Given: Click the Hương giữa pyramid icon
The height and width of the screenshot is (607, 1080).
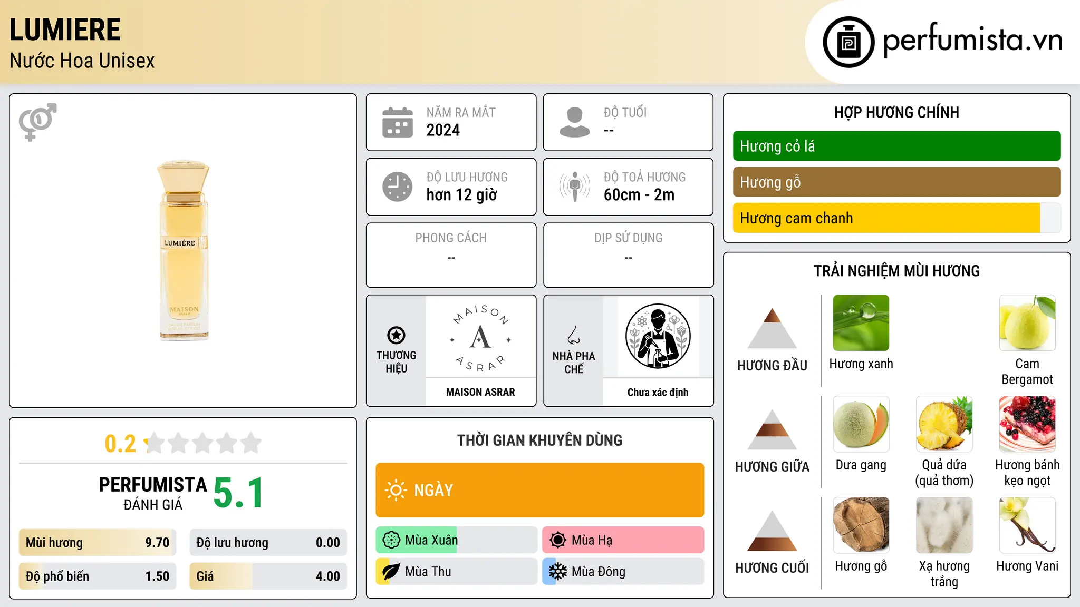Looking at the screenshot, I should pyautogui.click(x=772, y=429).
